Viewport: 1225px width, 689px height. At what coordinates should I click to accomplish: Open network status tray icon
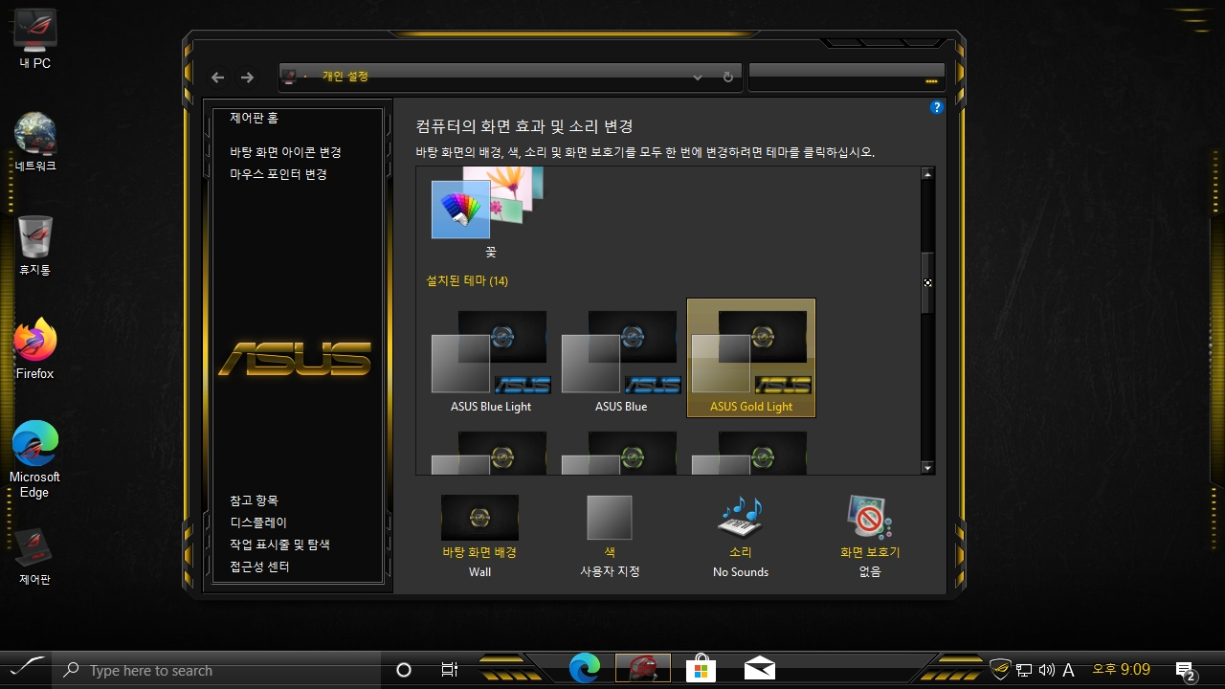[x=1024, y=671]
